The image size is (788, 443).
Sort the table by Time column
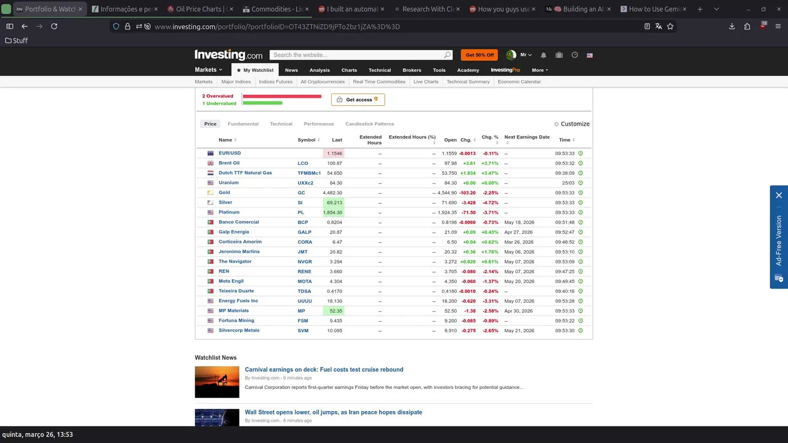[566, 140]
